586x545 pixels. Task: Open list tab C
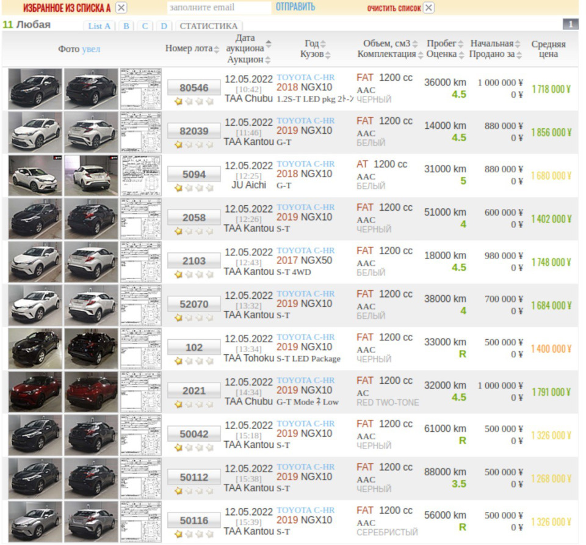point(145,26)
